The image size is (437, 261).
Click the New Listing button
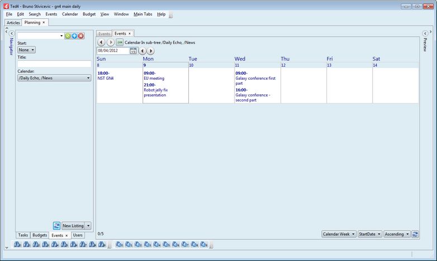(73, 226)
